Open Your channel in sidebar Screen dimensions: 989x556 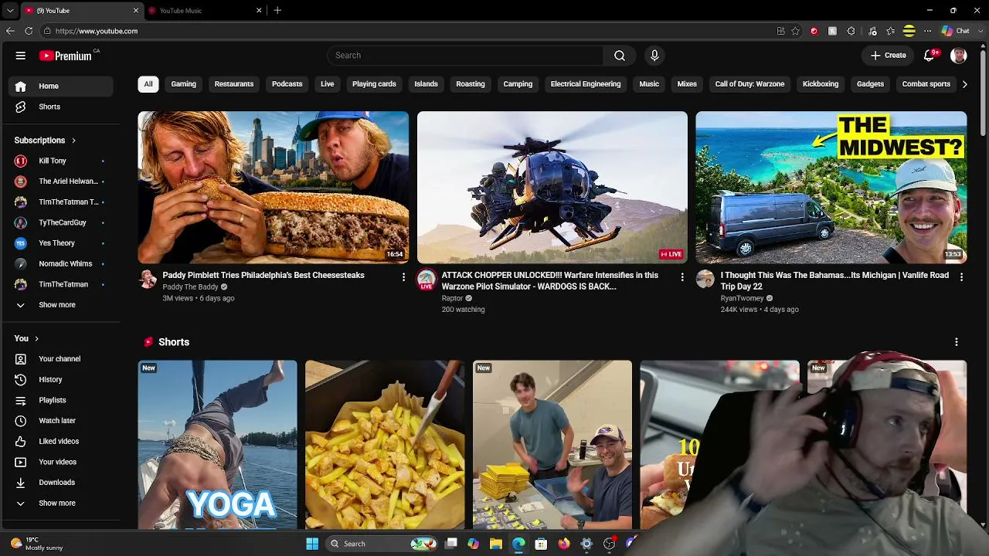(x=60, y=359)
